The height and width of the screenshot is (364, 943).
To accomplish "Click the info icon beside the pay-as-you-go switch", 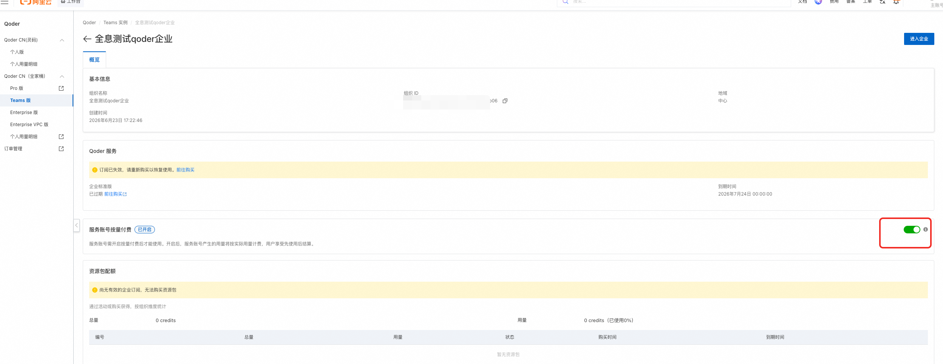I will 926,230.
